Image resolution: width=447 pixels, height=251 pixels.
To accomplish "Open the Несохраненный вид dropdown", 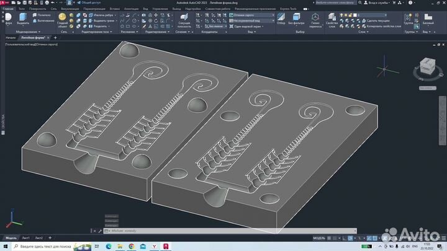I will pos(252,21).
